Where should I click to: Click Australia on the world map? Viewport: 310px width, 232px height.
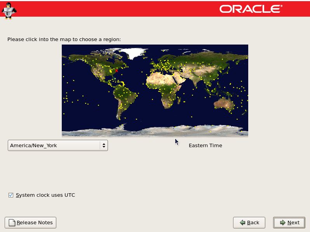pos(224,104)
